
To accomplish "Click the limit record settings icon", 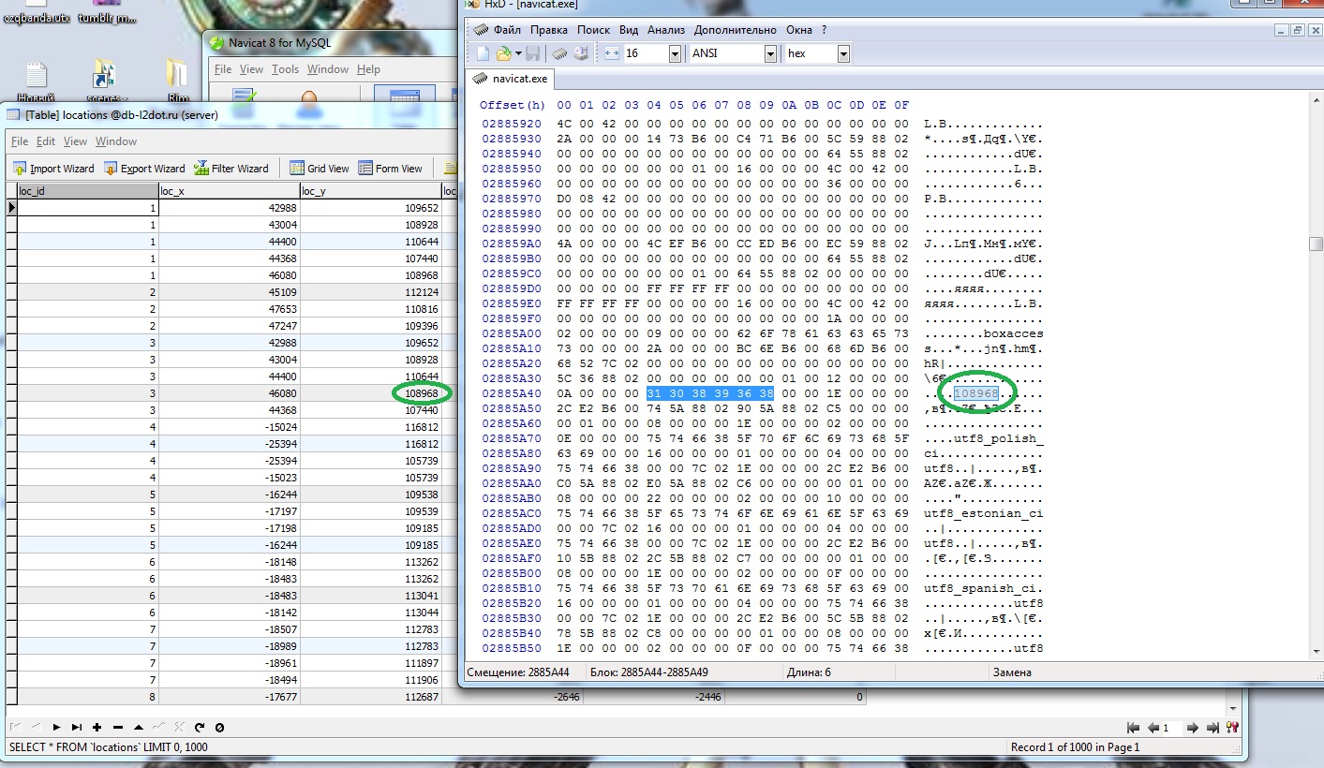I will (1232, 728).
